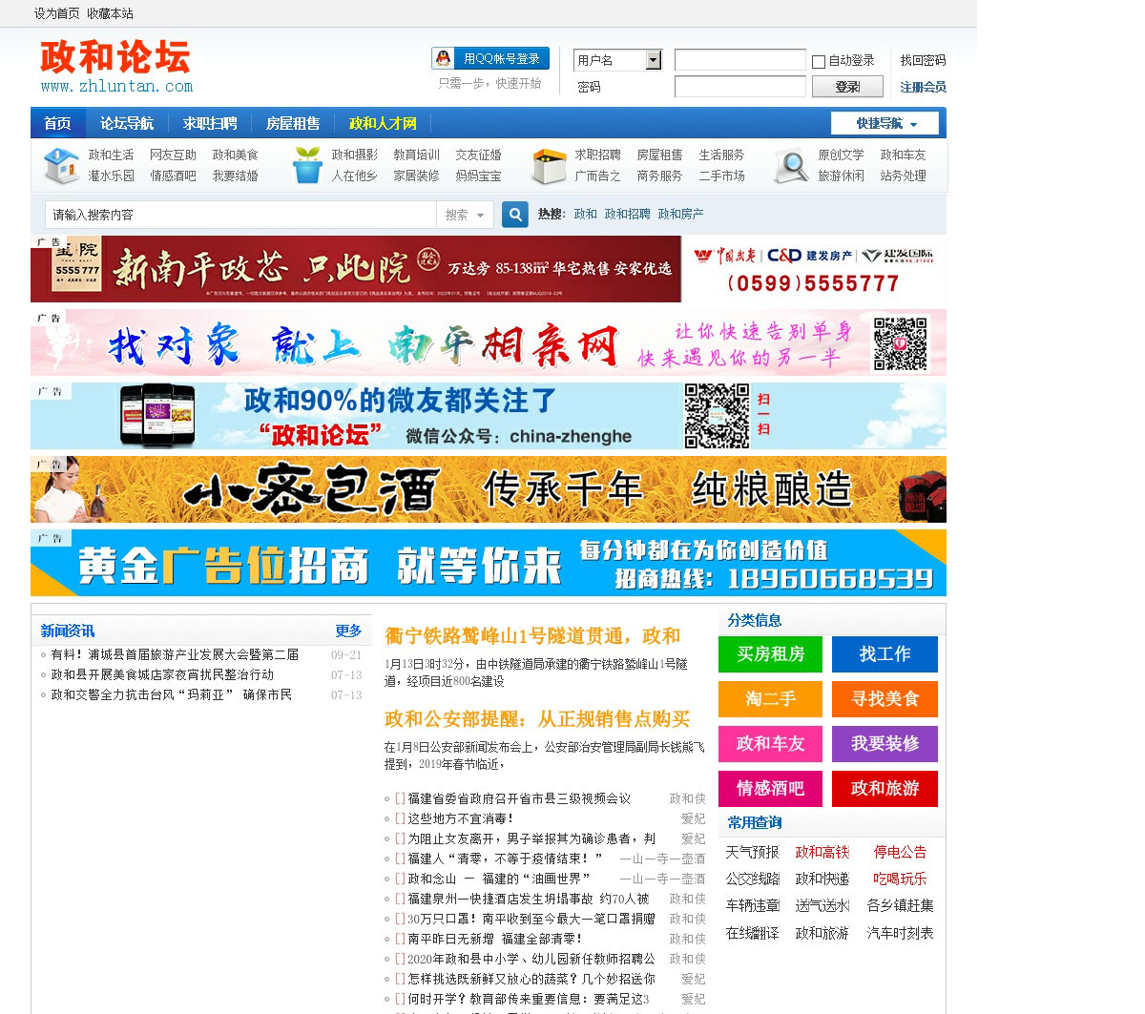Click the blue search magnifier button
The image size is (1145, 1014).
click(x=515, y=215)
